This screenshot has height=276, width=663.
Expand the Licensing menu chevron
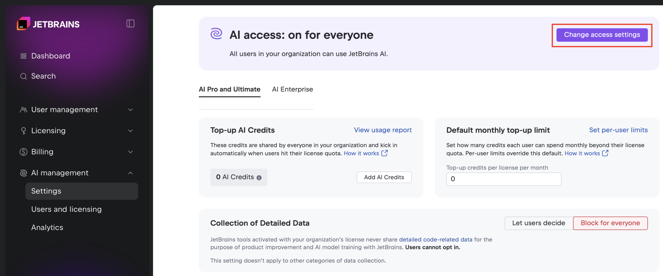(130, 131)
